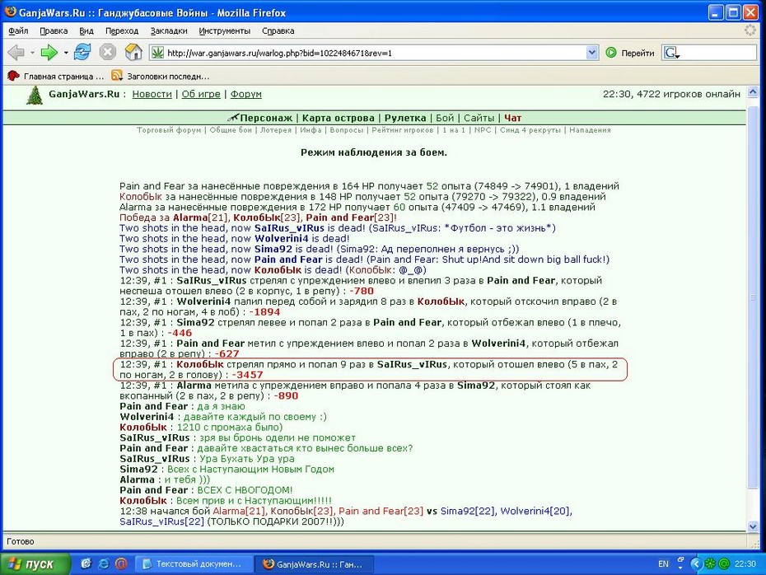Open the Закладки menu
766x575 pixels.
[169, 30]
